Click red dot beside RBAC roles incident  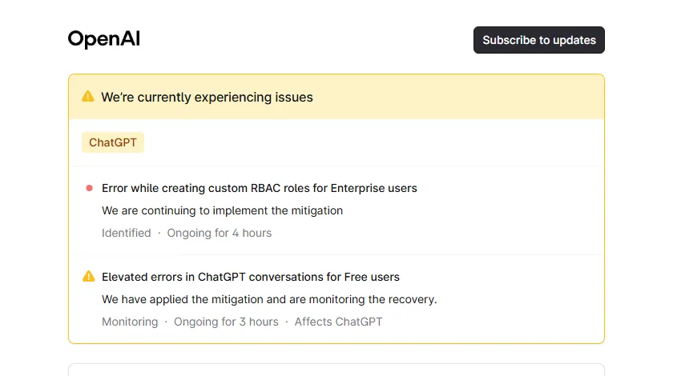coord(89,188)
